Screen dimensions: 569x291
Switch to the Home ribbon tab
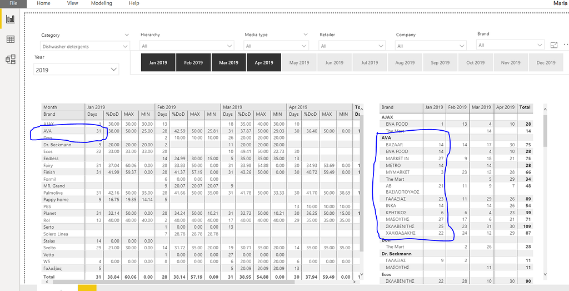tap(43, 3)
